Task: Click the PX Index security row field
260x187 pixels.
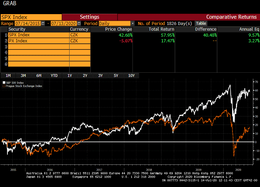Action: click(39, 41)
